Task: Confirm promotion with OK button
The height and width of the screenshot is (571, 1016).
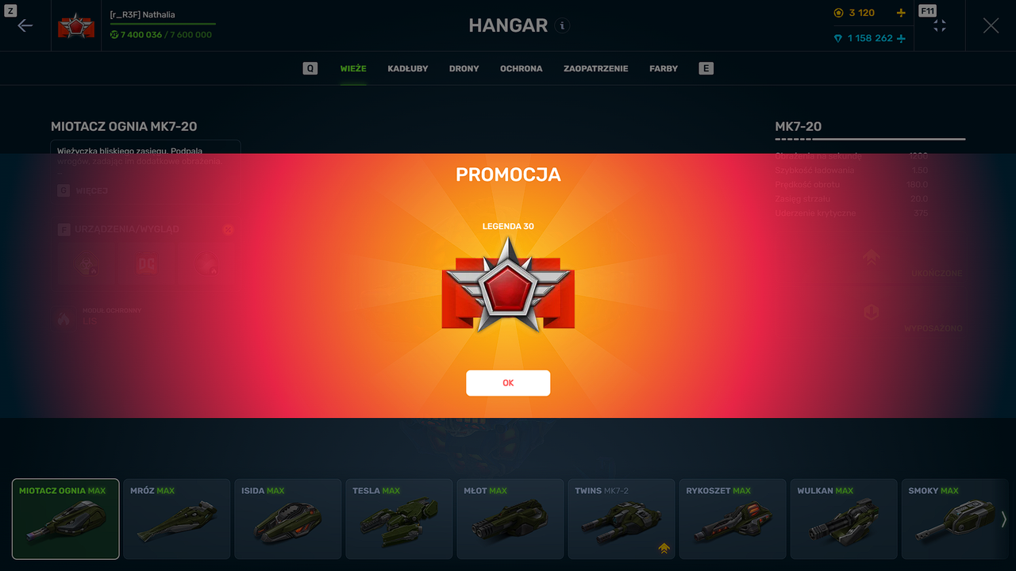Action: click(x=508, y=383)
